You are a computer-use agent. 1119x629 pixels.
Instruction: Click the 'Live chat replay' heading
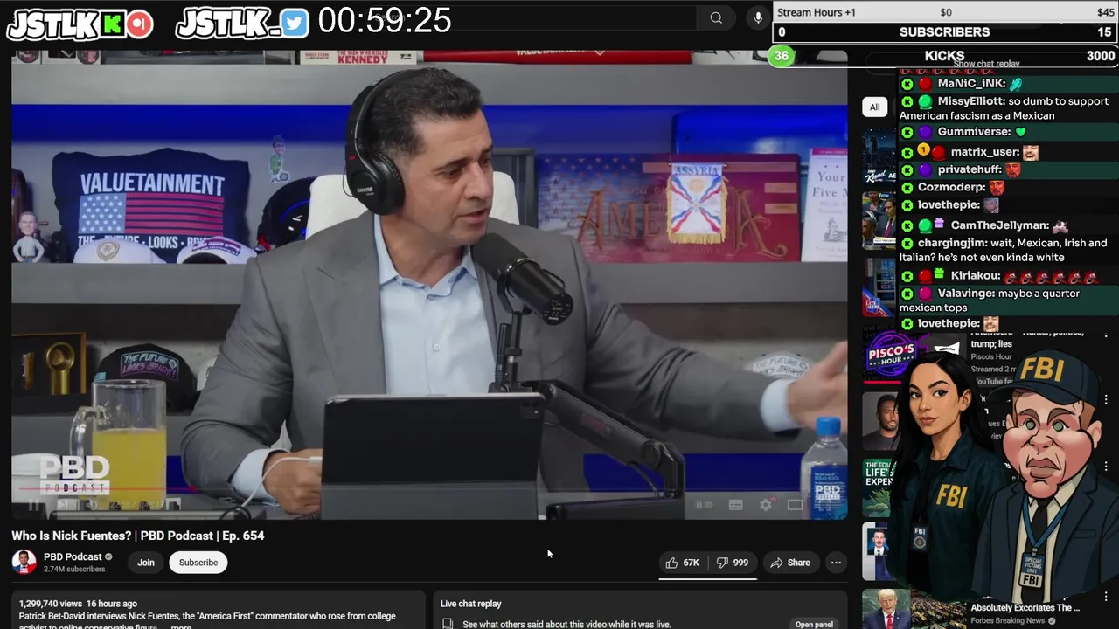pyautogui.click(x=471, y=604)
